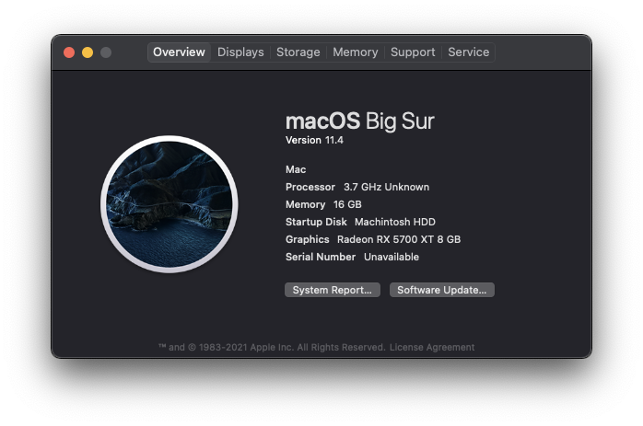
Task: Click the Version 11.4 text
Action: click(314, 140)
